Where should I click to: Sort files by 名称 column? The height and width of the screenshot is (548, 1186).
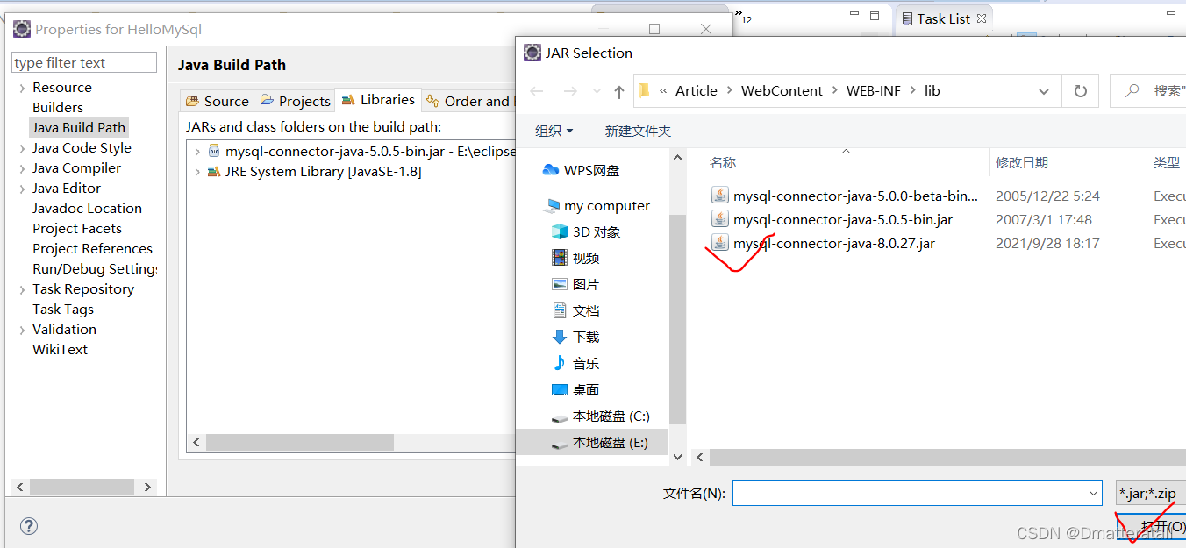point(723,162)
